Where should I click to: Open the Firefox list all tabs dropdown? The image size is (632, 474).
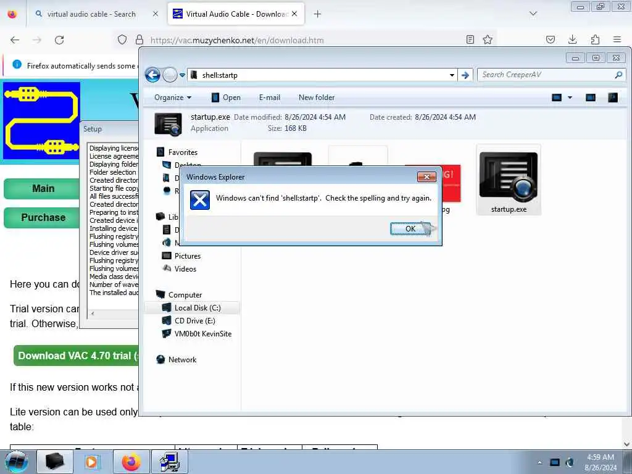(533, 14)
